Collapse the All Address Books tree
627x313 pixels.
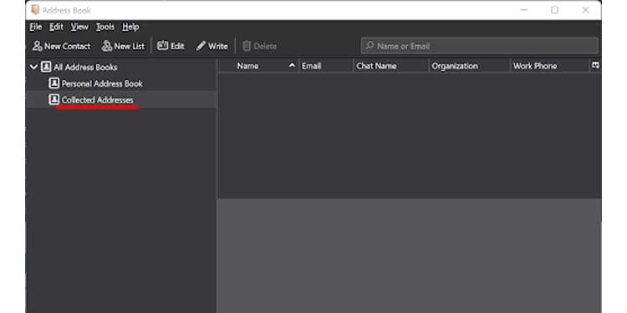[33, 67]
